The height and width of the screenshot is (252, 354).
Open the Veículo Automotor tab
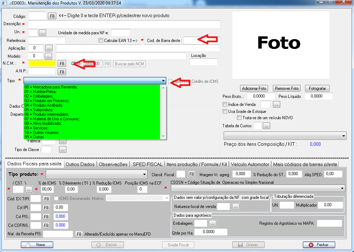click(250, 164)
